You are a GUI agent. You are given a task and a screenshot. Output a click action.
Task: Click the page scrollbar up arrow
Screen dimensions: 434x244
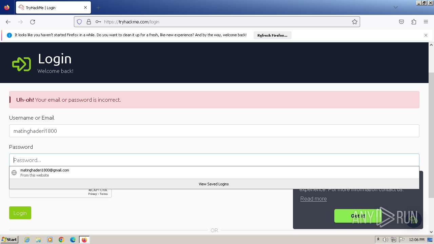click(x=431, y=45)
